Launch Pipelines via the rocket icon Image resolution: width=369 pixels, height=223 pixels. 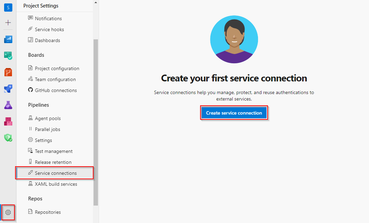point(8,89)
